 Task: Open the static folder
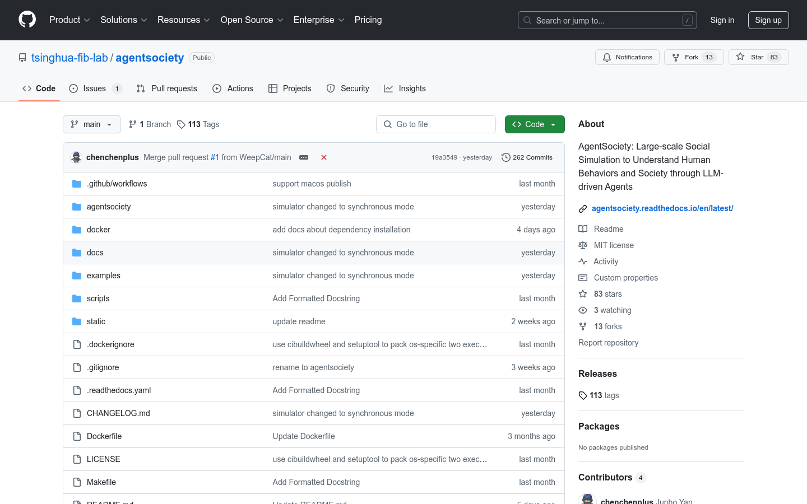[96, 321]
